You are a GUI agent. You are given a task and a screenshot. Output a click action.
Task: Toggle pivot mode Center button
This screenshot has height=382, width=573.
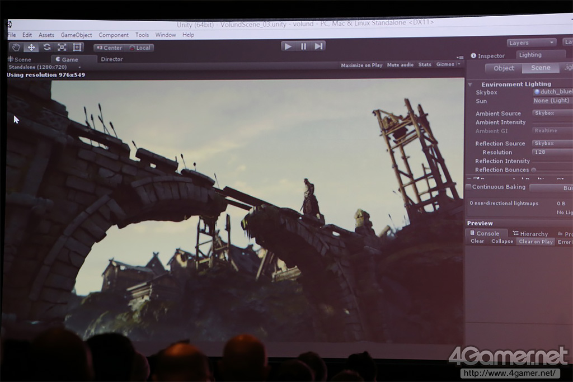[109, 48]
